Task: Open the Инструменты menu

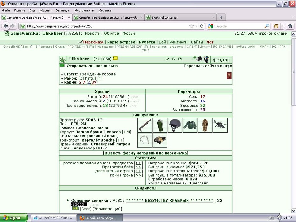Action: (x=84, y=10)
